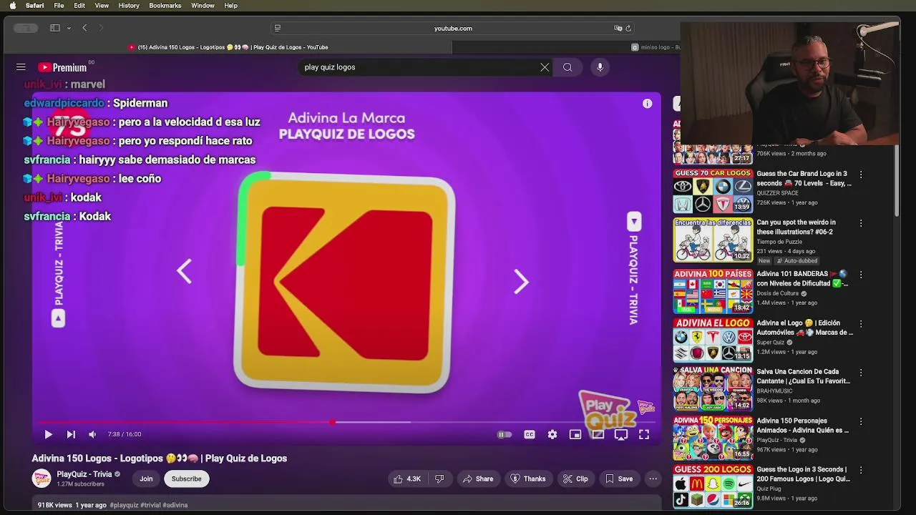Click the play quiz logos search field
The height and width of the screenshot is (515, 916).
click(419, 67)
